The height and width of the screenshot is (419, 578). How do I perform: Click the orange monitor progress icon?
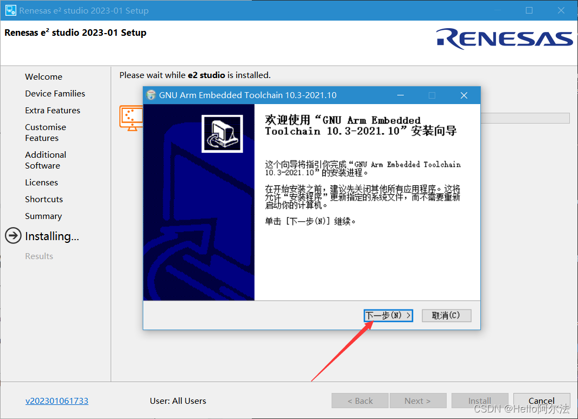pos(131,118)
